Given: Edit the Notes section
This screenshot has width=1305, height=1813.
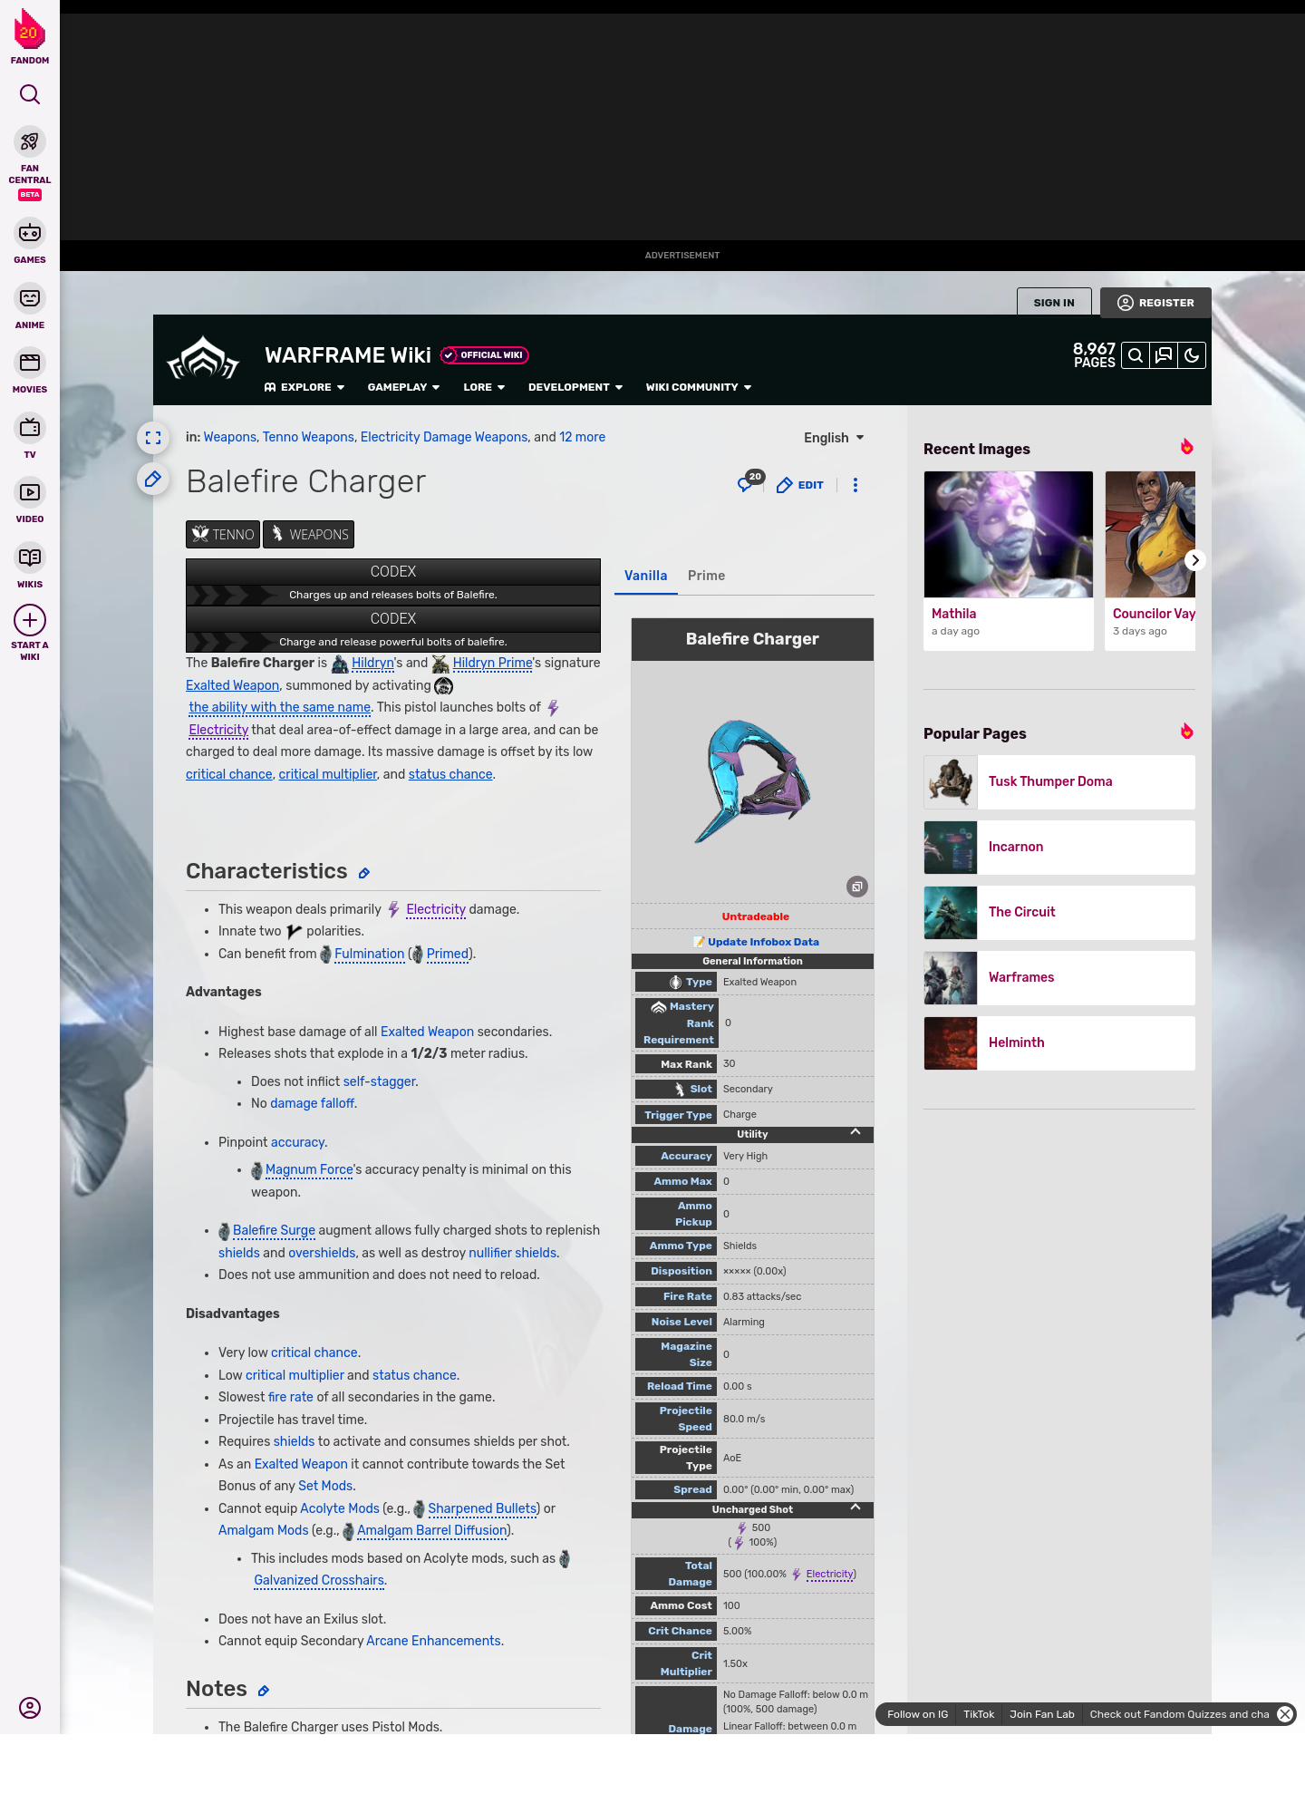Looking at the screenshot, I should 264,1691.
